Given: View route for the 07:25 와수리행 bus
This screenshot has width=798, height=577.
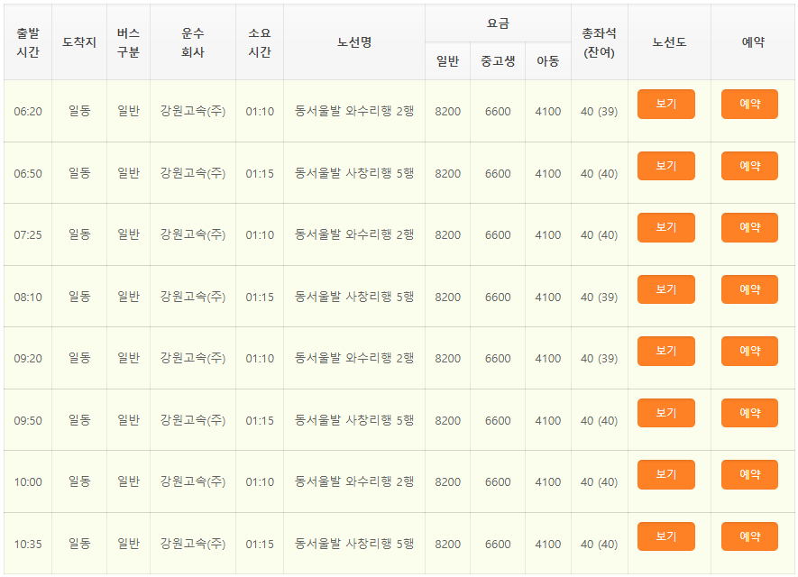Looking at the screenshot, I should [666, 227].
